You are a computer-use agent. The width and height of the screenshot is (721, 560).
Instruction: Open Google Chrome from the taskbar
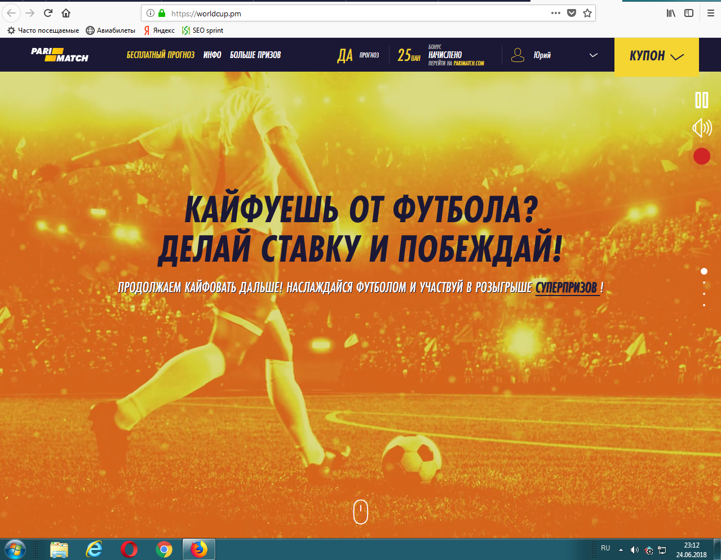tap(164, 549)
